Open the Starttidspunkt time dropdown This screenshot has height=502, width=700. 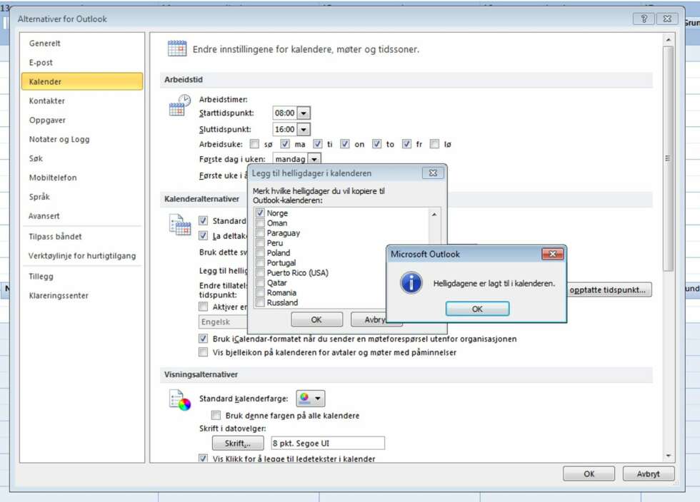(x=304, y=113)
